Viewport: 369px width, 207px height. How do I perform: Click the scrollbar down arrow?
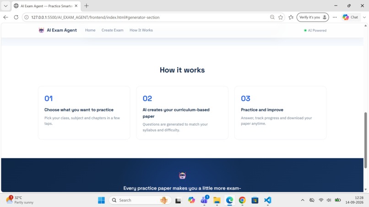coord(365,189)
